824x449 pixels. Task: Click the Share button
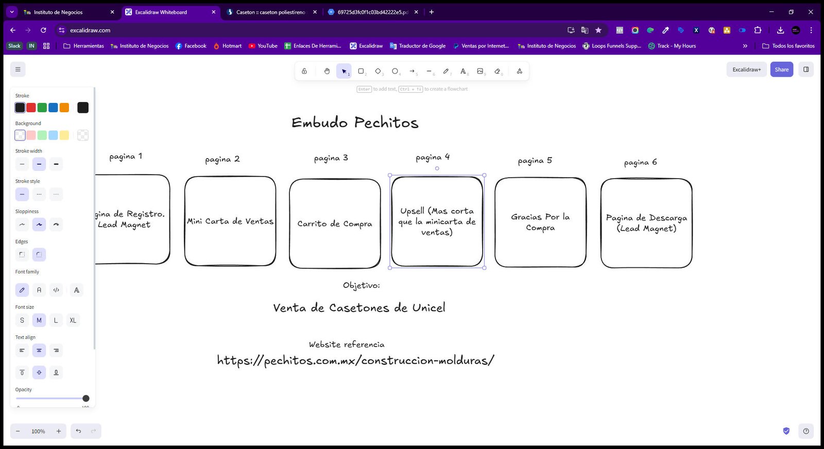coord(782,70)
